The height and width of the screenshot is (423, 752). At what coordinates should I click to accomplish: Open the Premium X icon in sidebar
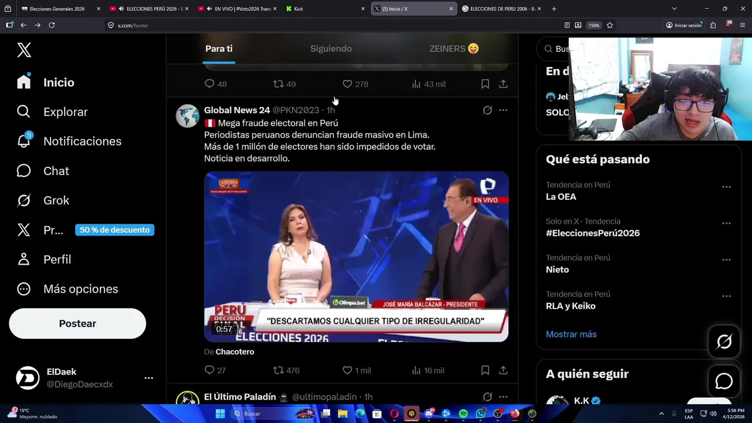(x=23, y=230)
